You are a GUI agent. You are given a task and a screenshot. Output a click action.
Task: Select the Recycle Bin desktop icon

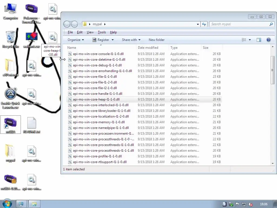coord(11,39)
